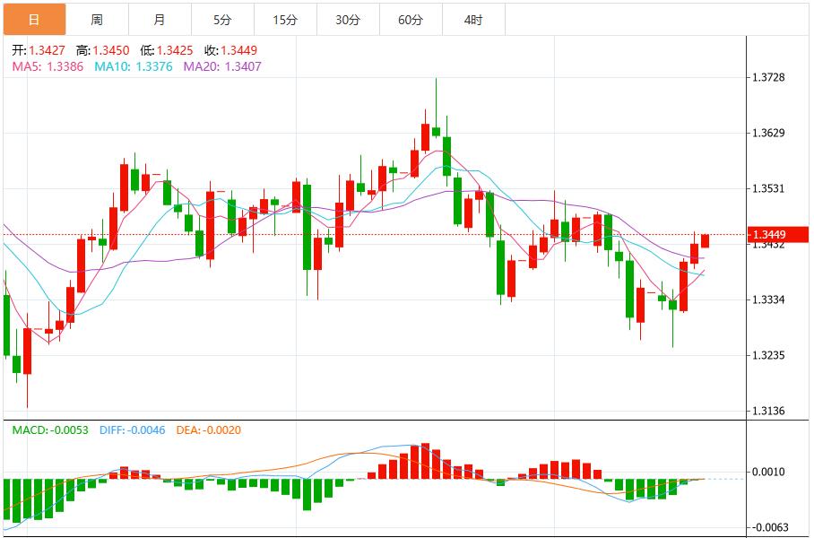Open the 15分 minute chart
The image size is (814, 538).
pyautogui.click(x=284, y=17)
